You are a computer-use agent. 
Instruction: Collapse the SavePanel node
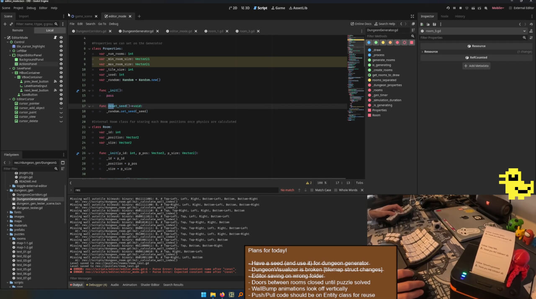[x=10, y=68]
